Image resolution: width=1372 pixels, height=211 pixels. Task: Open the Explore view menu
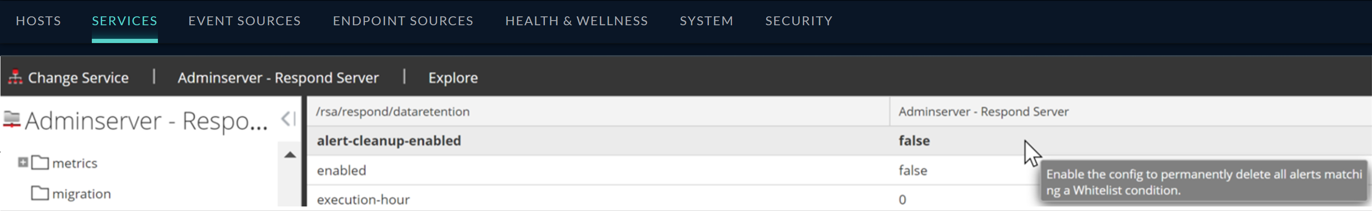(x=453, y=78)
